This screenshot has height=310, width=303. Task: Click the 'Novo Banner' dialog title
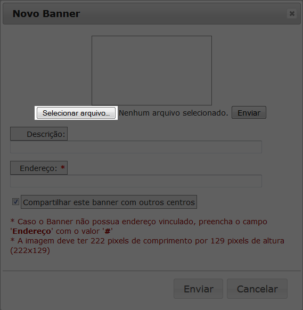pyautogui.click(x=46, y=14)
